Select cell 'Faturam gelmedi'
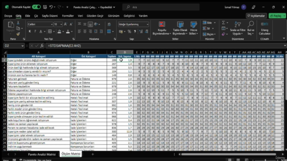Screen dimensions: 287x161 pyautogui.click(x=39, y=79)
